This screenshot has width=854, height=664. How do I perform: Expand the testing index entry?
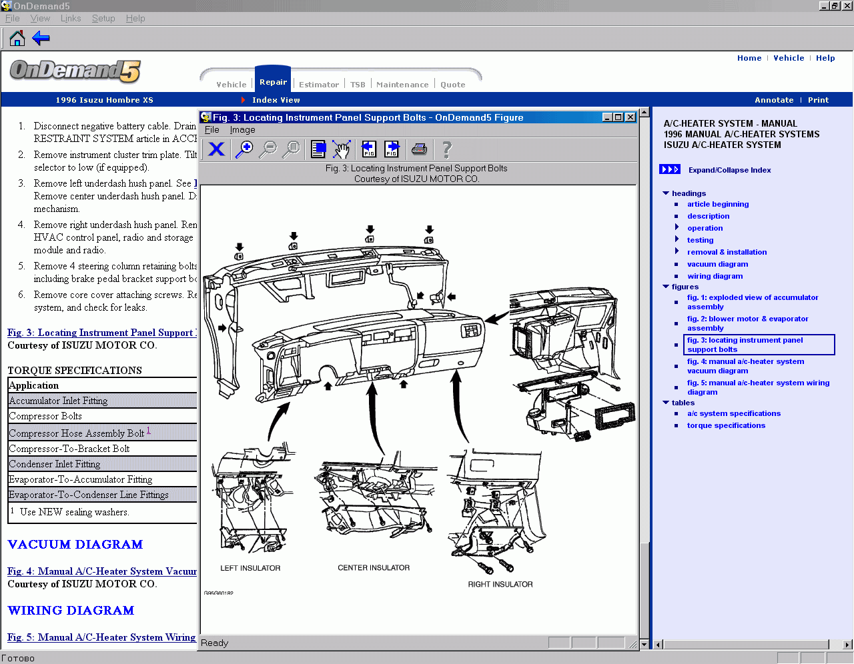coord(677,240)
